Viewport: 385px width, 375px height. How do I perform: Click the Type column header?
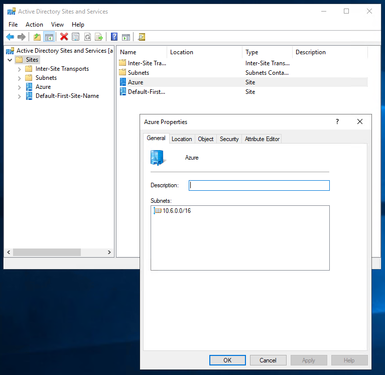click(267, 52)
